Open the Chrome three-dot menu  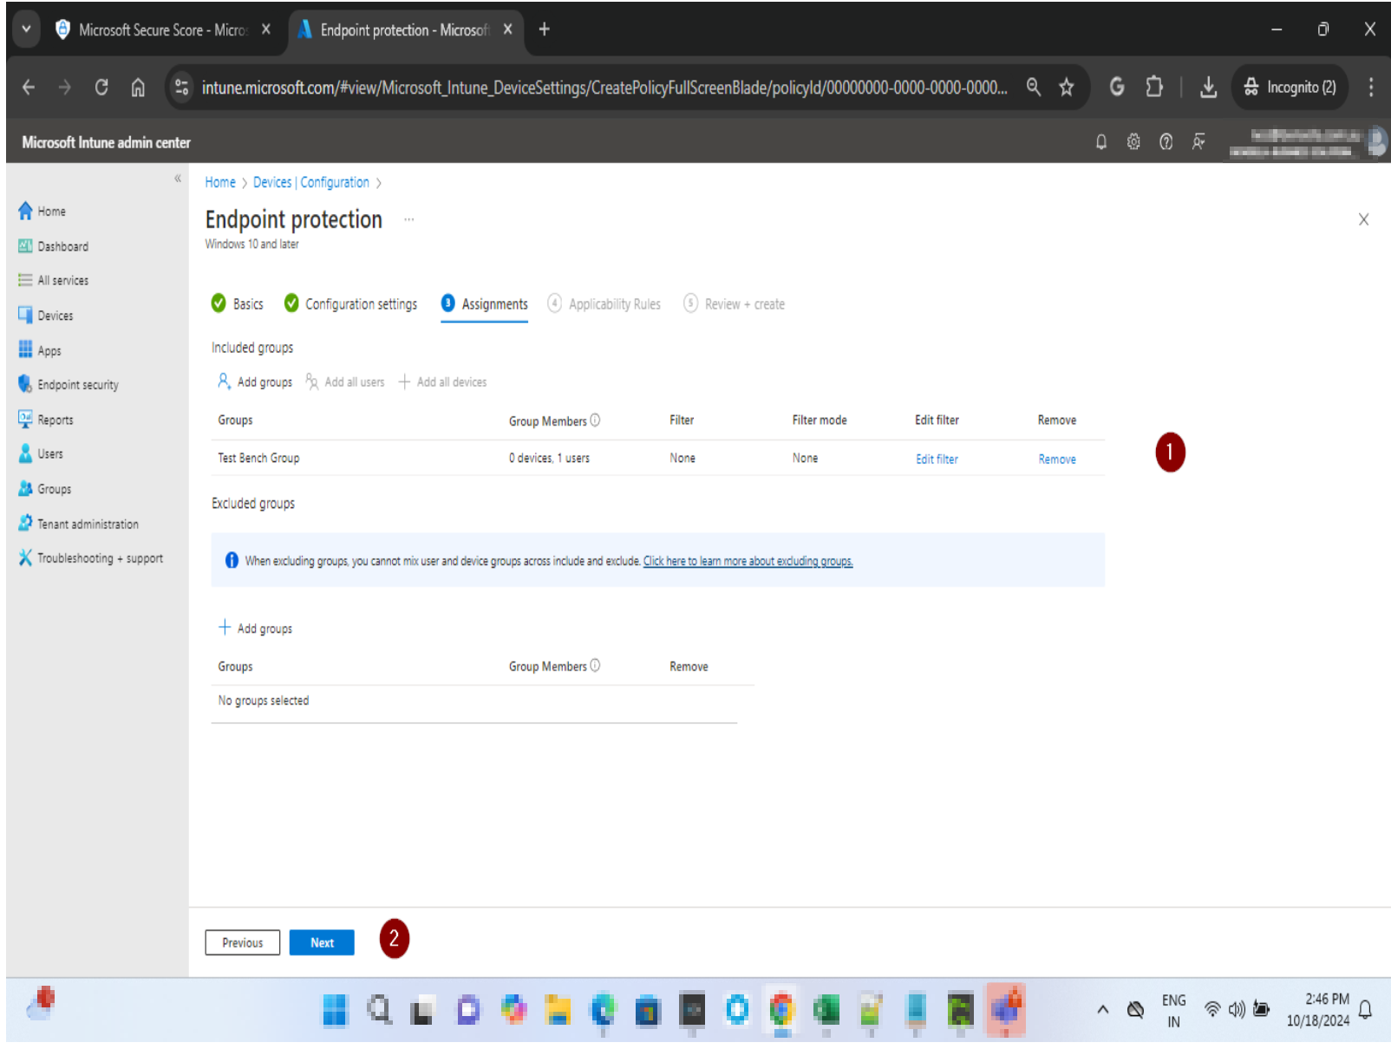click(x=1370, y=87)
